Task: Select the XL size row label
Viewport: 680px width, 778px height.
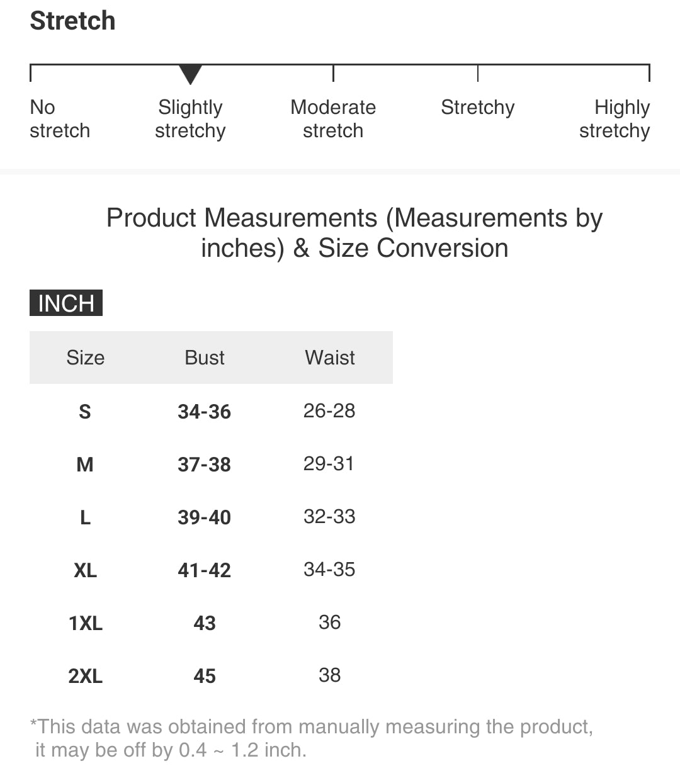Action: click(85, 570)
